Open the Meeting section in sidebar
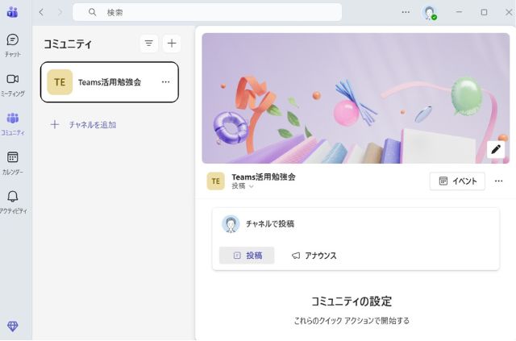This screenshot has height=341, width=516. (x=13, y=83)
